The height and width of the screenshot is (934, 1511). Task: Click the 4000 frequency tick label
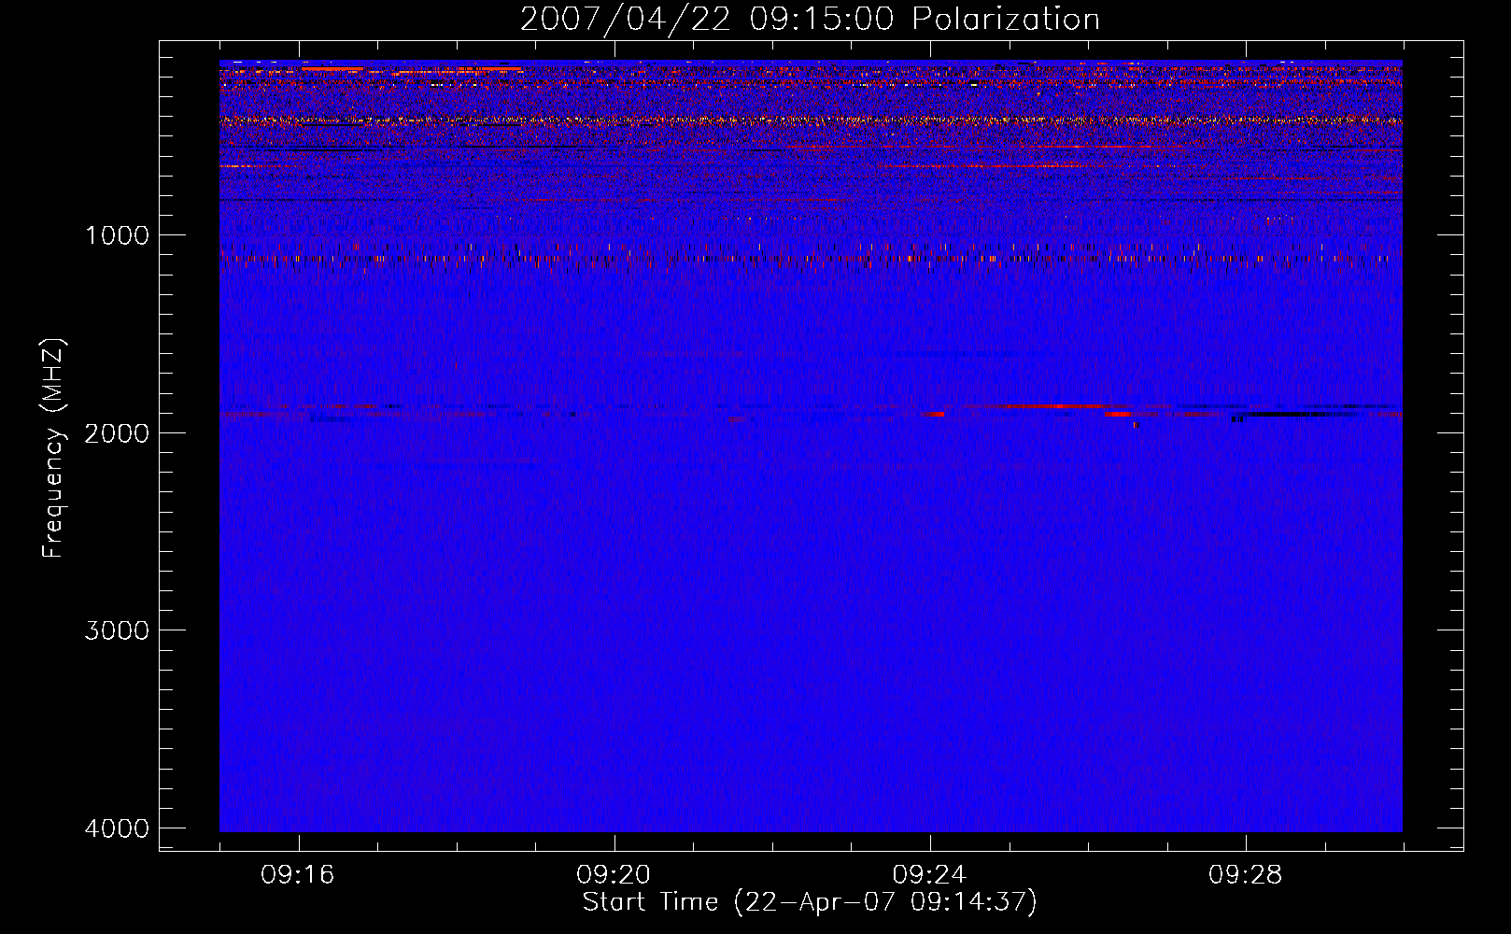coord(117,828)
